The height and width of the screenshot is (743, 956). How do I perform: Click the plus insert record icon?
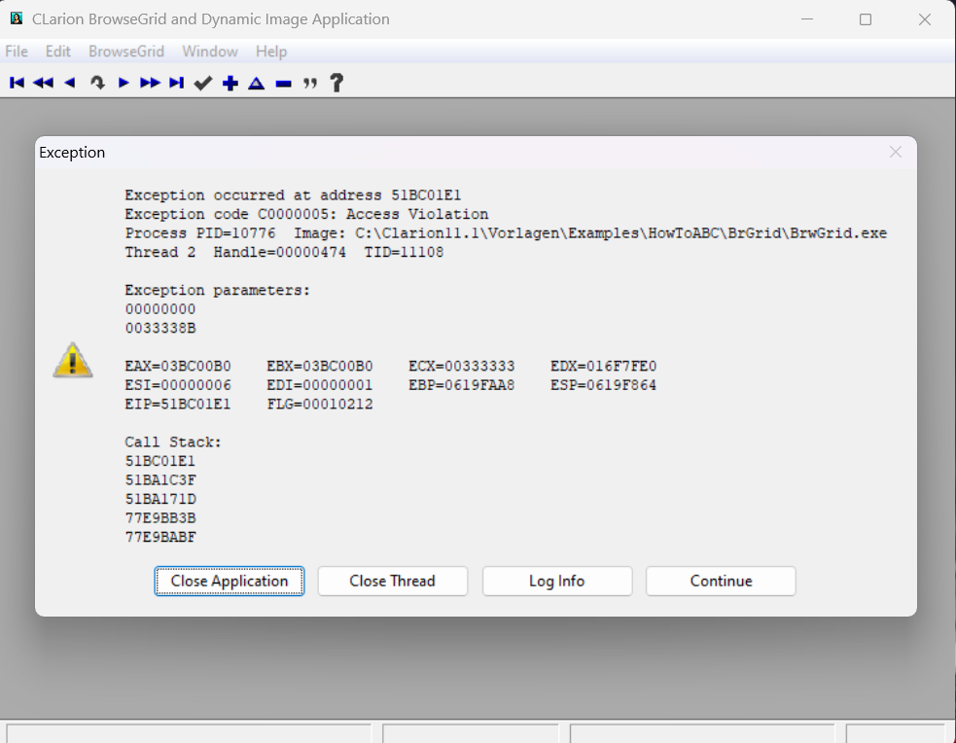point(230,84)
